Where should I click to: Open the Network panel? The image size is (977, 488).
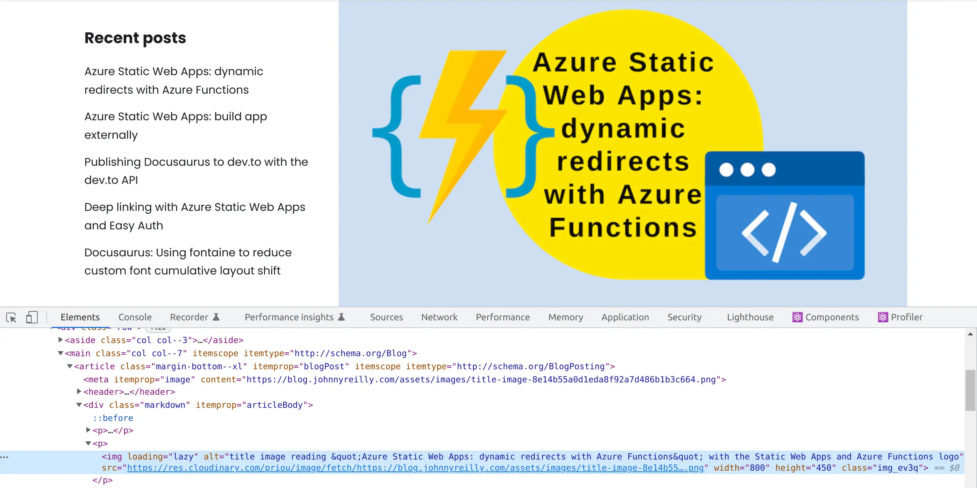(439, 317)
